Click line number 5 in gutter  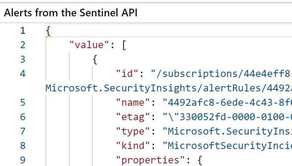click(23, 102)
